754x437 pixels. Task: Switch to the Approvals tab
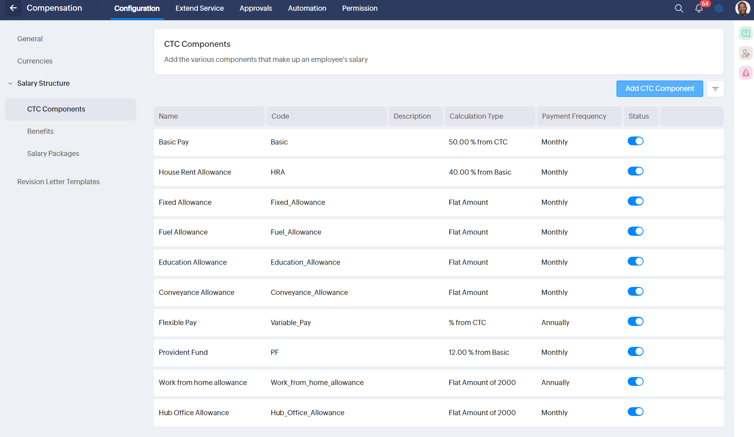255,8
